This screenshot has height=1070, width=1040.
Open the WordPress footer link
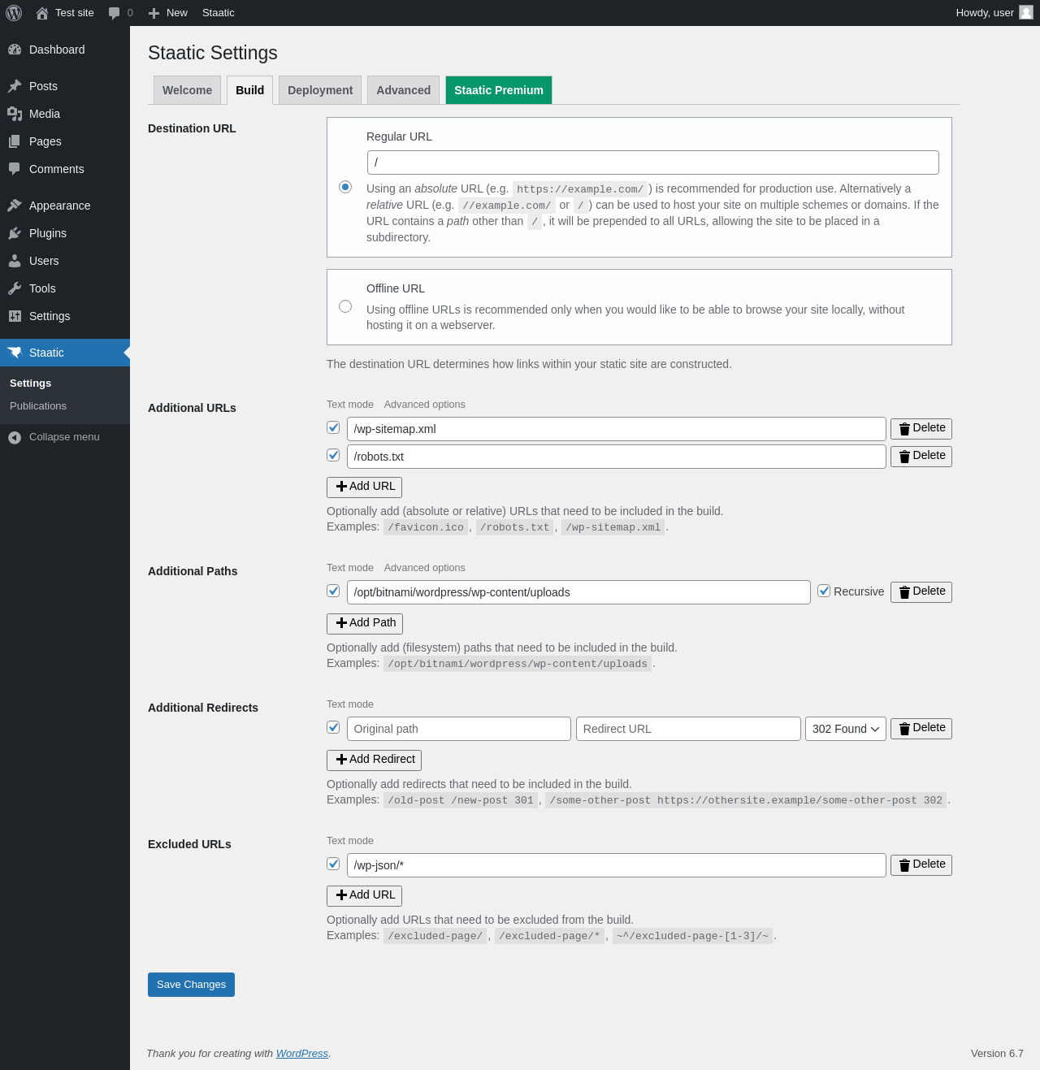pyautogui.click(x=302, y=1054)
